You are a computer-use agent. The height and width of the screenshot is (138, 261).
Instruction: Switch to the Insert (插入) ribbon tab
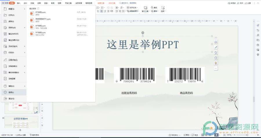click(x=19, y=3)
